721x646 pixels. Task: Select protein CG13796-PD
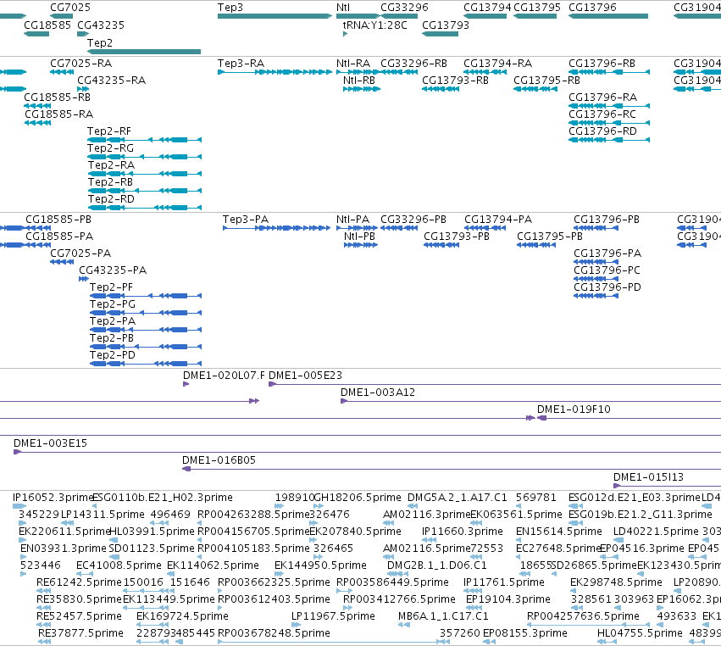tap(607, 287)
